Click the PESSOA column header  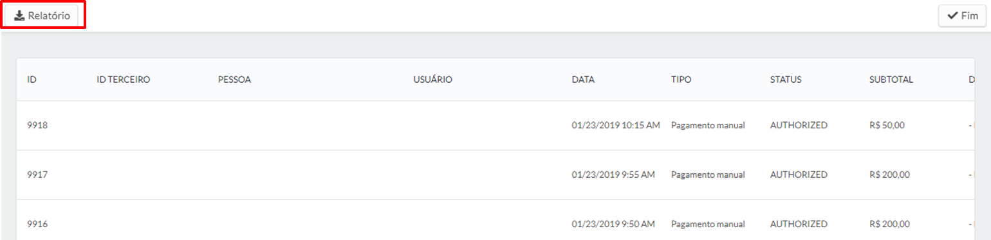pos(234,80)
